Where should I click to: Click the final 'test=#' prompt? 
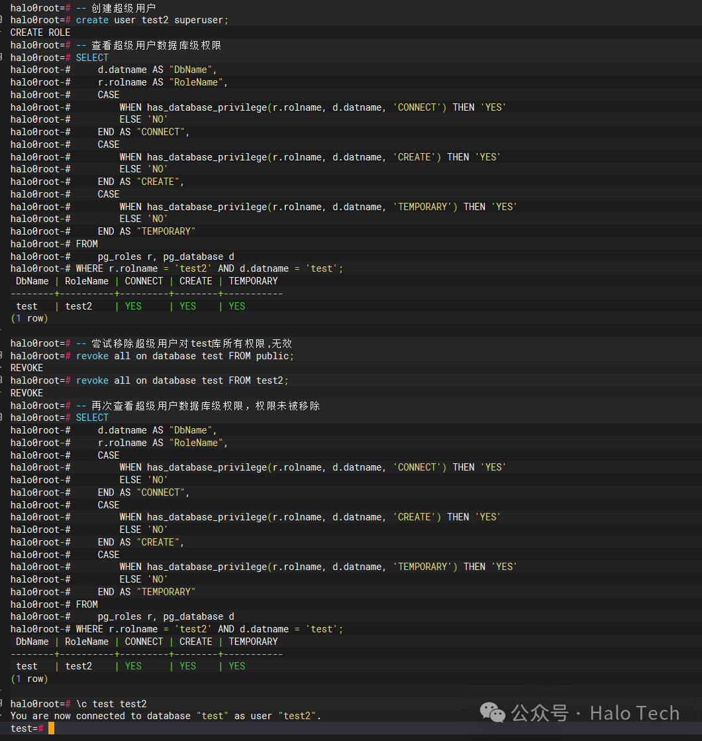tap(27, 728)
